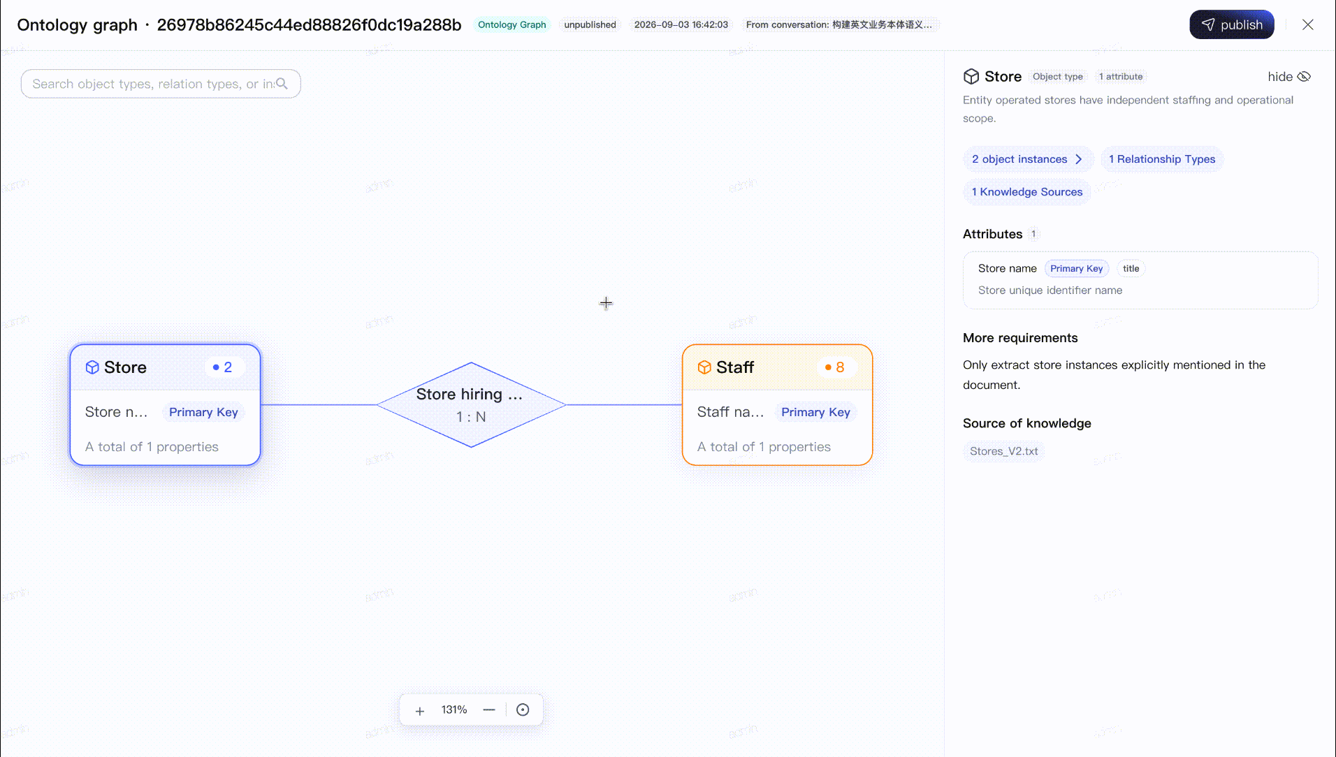Open the Stores_V2.txt knowledge source
Screen dimensions: 1336x757
[1003, 451]
